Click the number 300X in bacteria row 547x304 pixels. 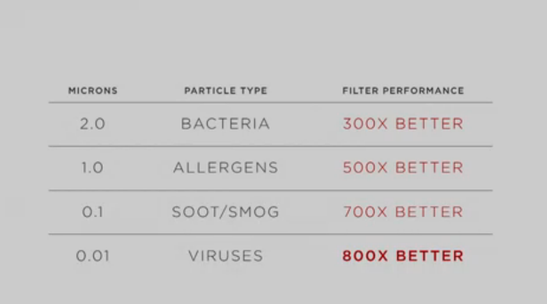(x=365, y=124)
